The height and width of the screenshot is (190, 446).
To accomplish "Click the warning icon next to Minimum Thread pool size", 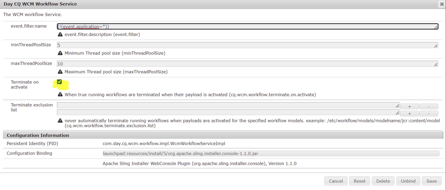I will tap(60, 53).
